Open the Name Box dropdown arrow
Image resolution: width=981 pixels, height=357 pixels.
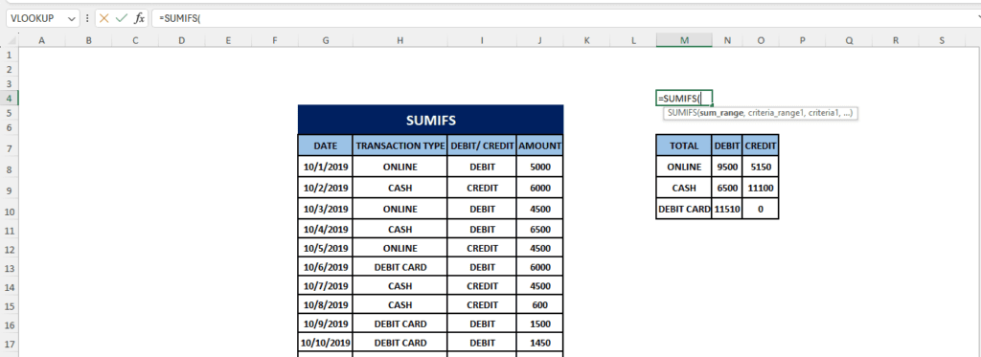click(x=71, y=19)
